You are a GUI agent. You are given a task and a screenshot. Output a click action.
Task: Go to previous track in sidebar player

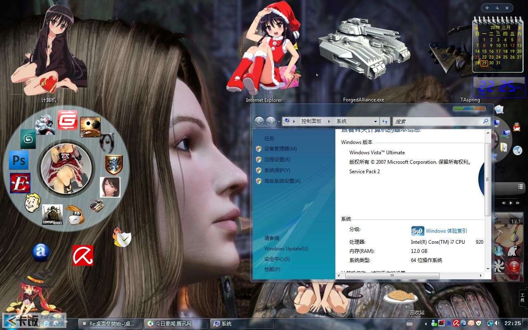click(504, 203)
